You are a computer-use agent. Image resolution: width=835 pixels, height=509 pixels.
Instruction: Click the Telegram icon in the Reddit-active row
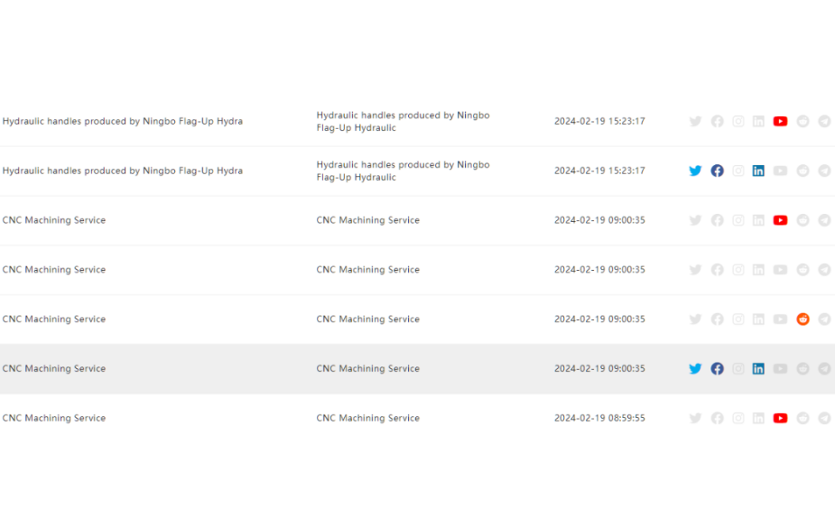click(824, 319)
